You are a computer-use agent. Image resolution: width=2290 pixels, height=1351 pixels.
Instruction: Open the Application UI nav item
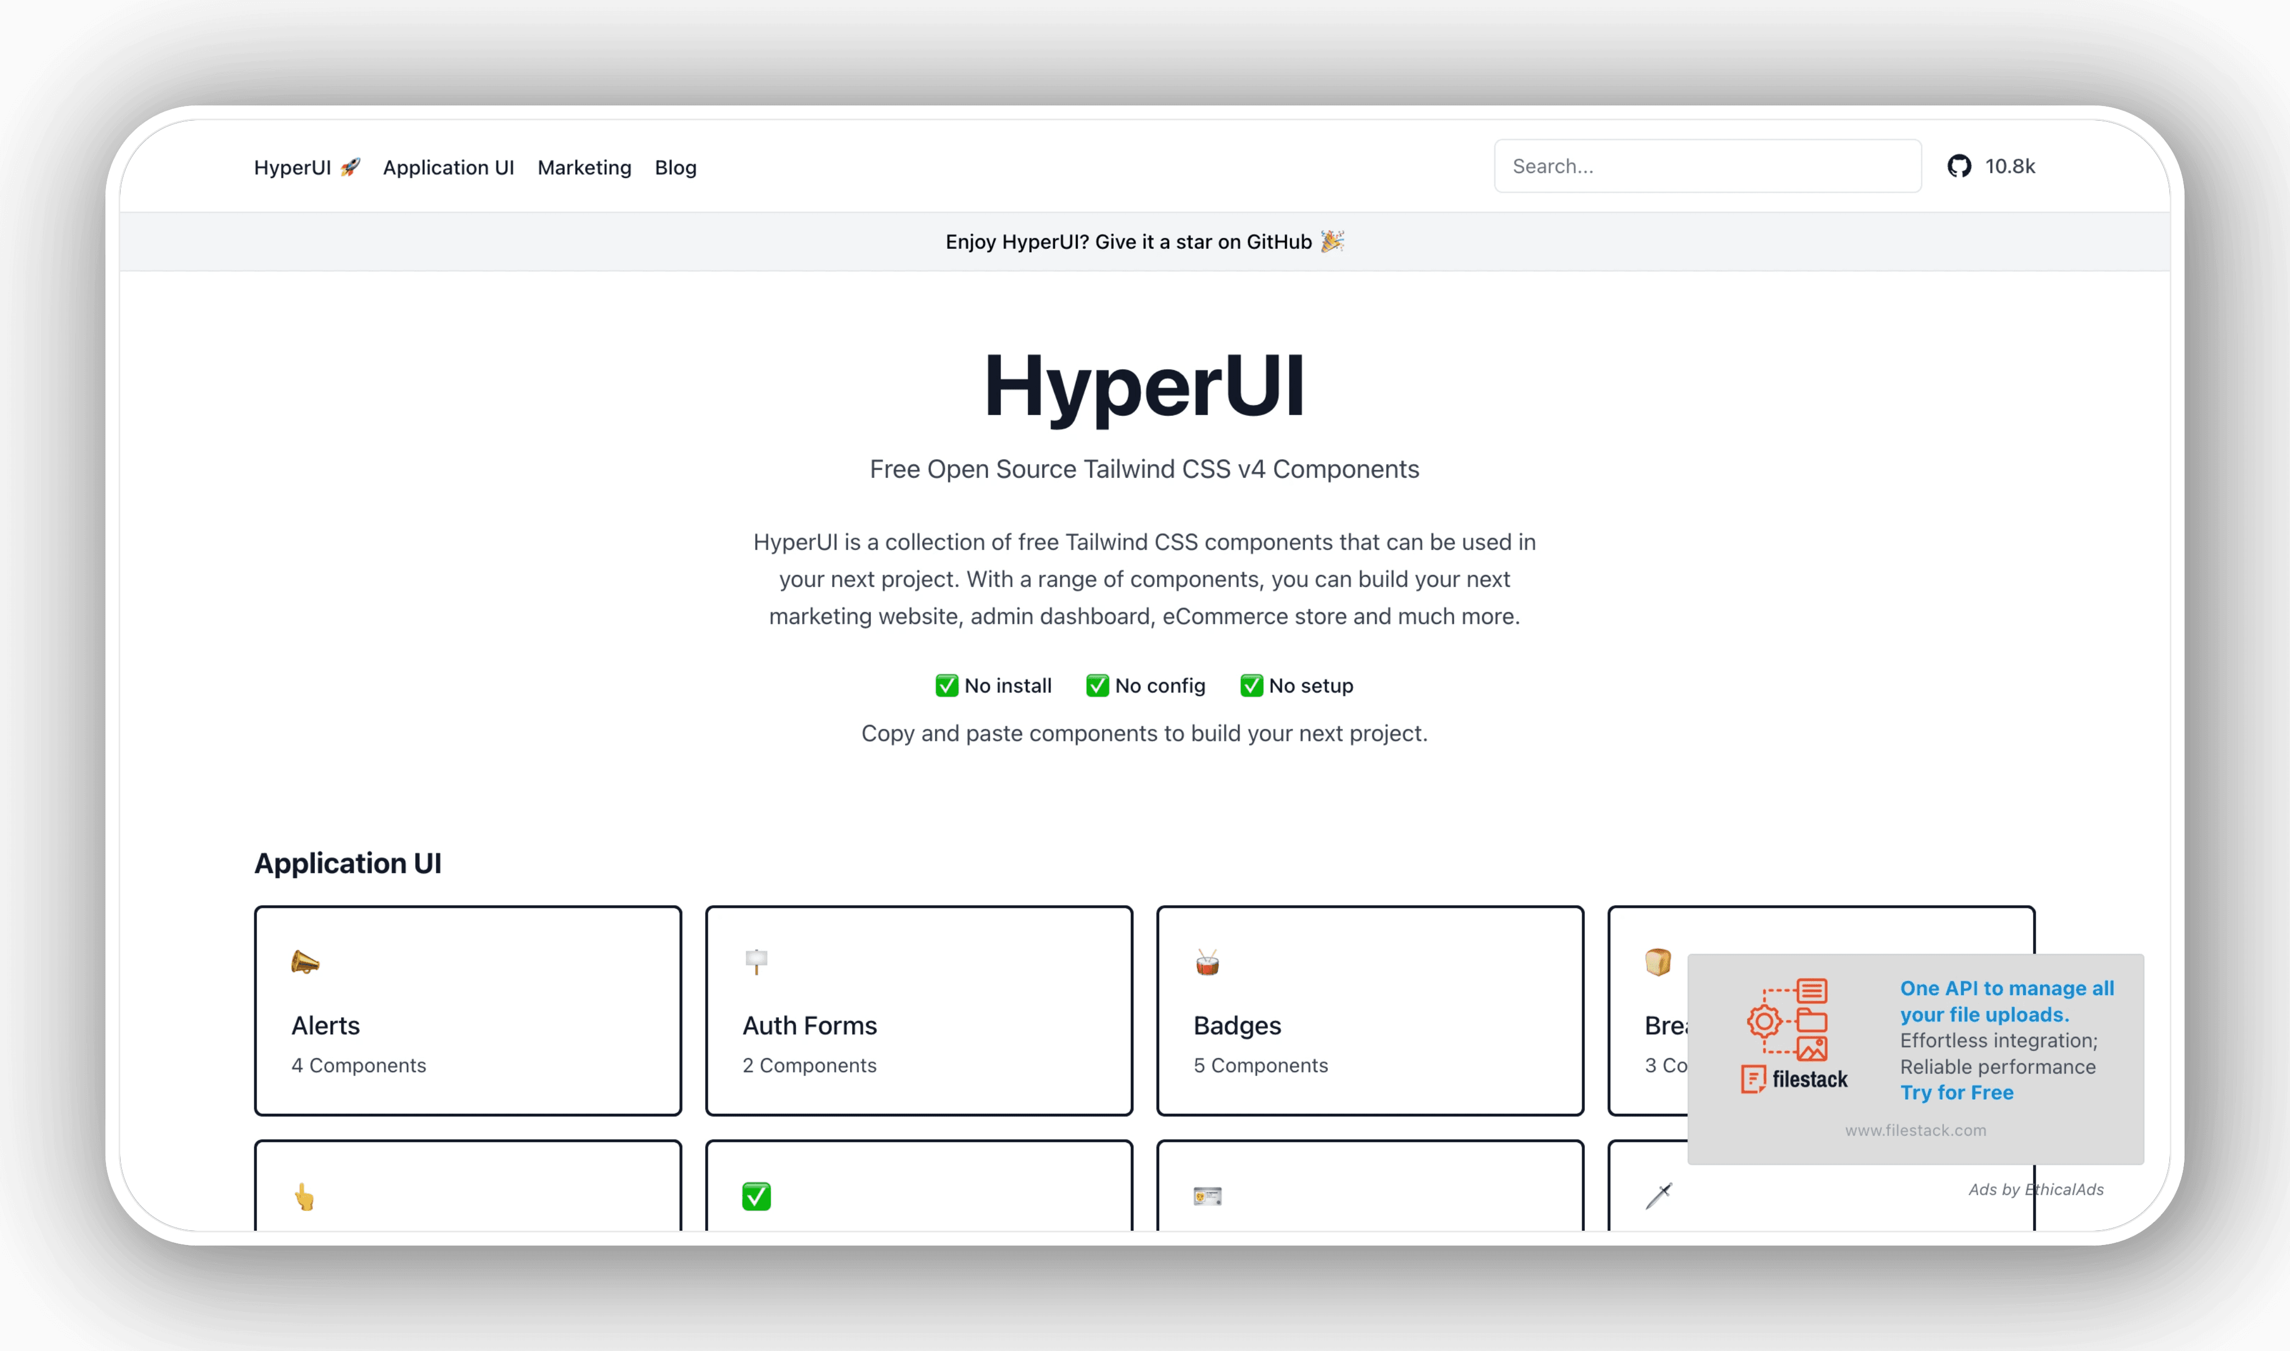[449, 168]
